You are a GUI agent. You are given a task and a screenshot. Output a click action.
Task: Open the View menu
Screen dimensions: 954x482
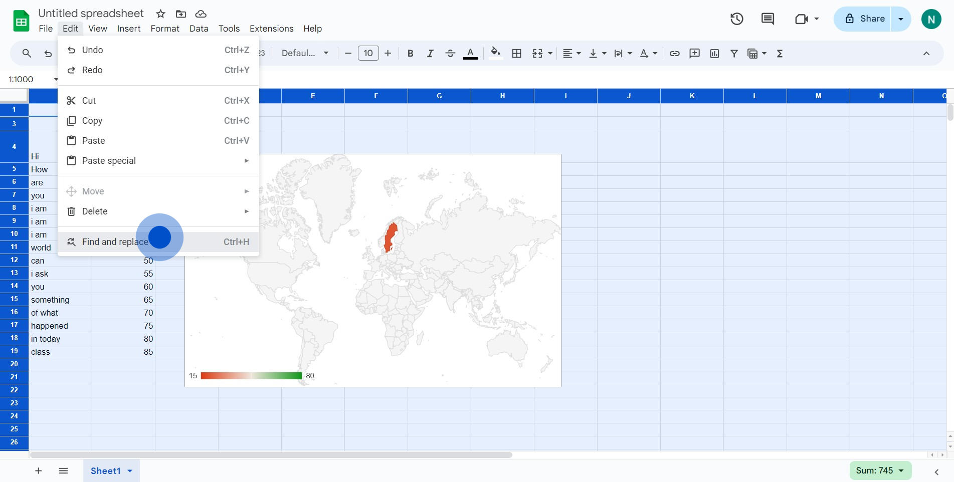click(98, 29)
